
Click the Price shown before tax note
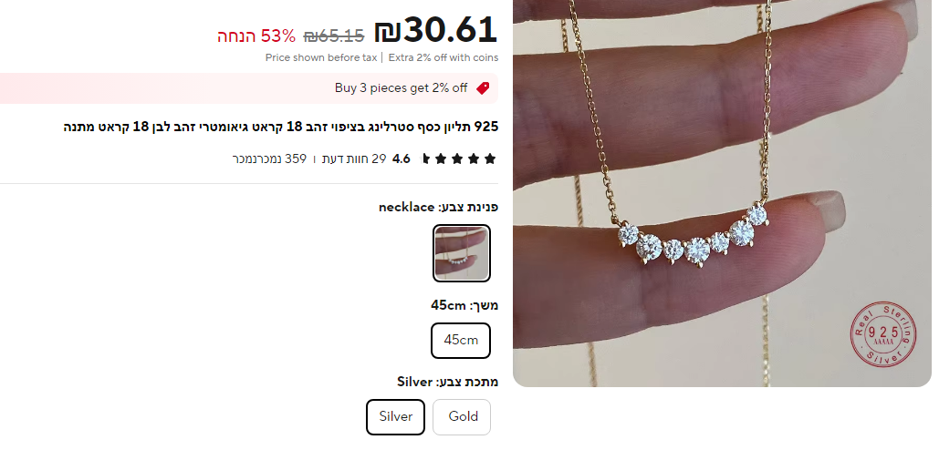[321, 58]
